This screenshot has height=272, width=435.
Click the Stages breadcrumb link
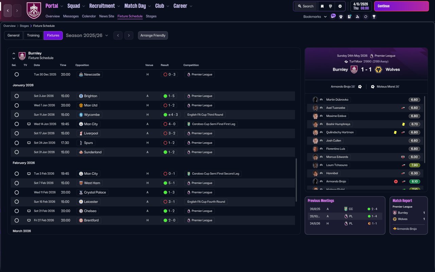(x=24, y=26)
